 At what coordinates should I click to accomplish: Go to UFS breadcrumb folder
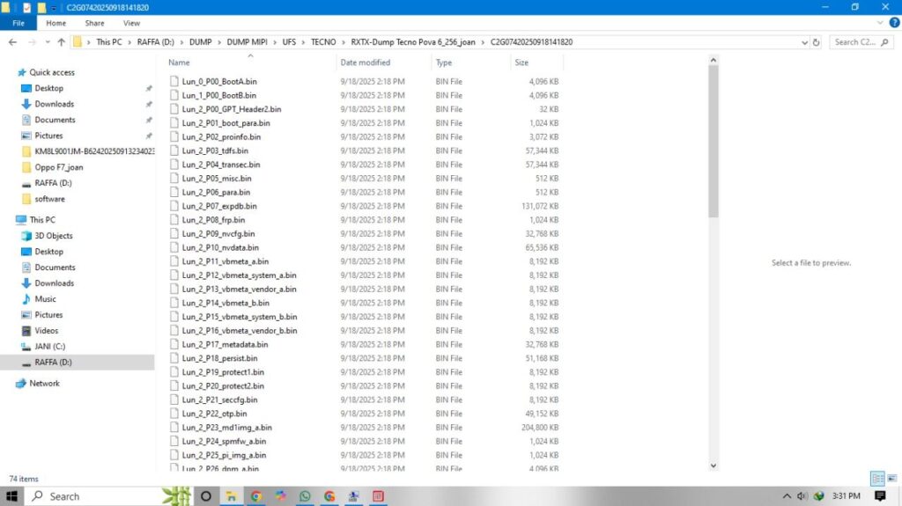click(x=289, y=42)
